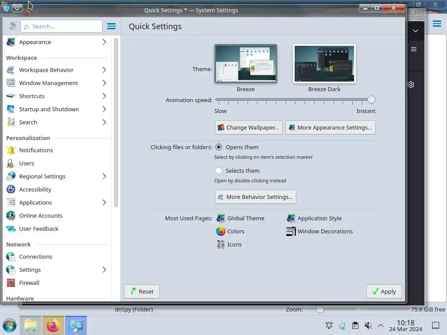This screenshot has width=447, height=335.
Task: Expand the Network Settings chevron
Action: click(104, 270)
